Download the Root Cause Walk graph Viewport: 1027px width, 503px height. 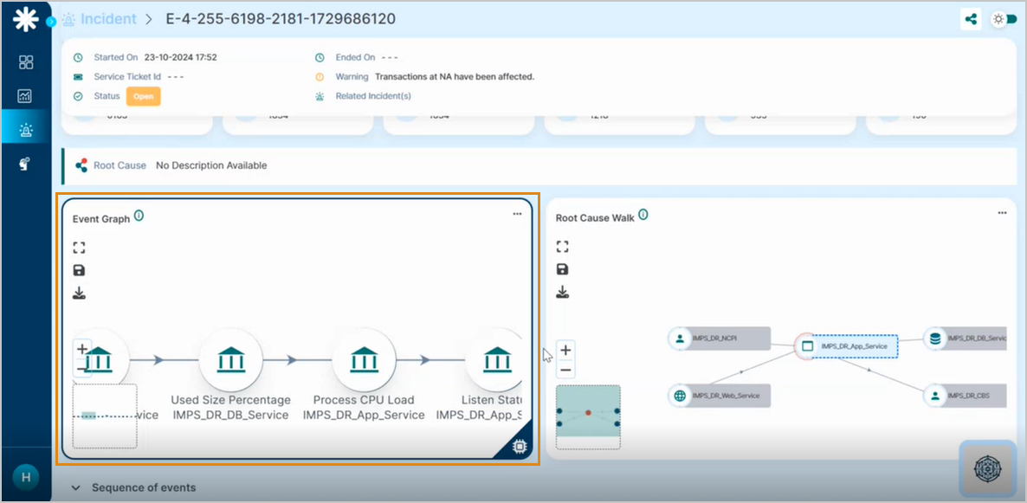pos(562,292)
